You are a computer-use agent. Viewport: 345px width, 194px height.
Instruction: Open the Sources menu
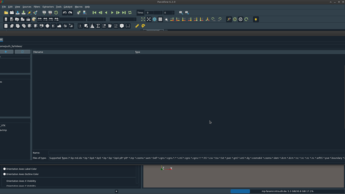click(27, 7)
